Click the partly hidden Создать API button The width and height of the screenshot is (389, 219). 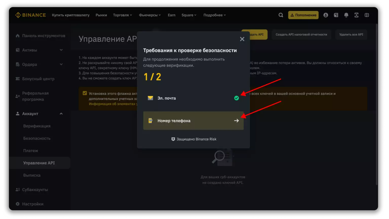point(258,34)
